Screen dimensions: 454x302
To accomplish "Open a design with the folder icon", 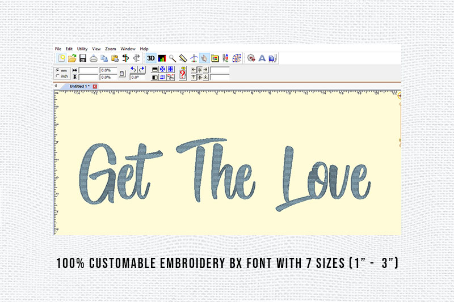I will (72, 58).
